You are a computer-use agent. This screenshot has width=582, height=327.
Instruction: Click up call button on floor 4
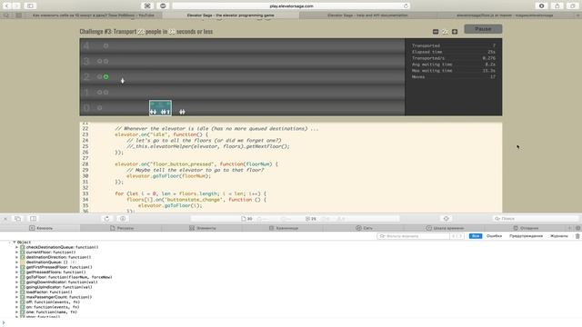tap(105, 46)
